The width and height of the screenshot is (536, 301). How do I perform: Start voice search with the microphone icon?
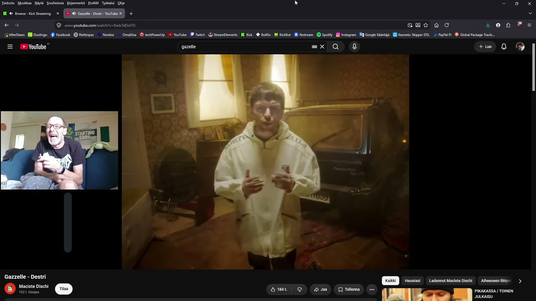click(x=354, y=46)
